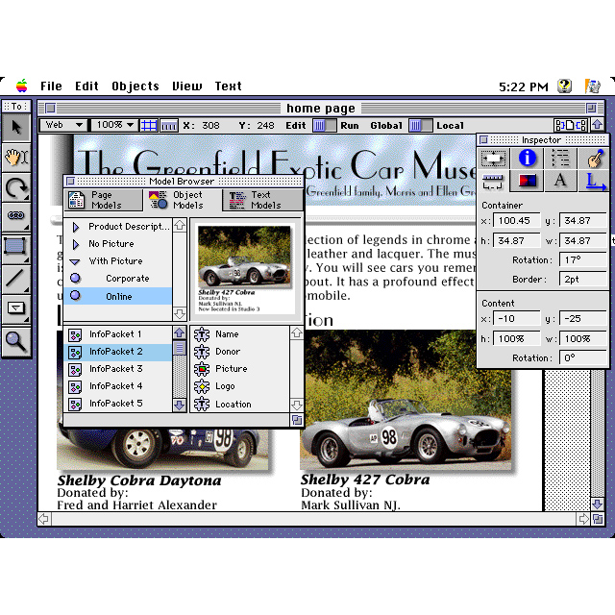615x615 pixels.
Task: Open the Edit menu
Action: (86, 86)
